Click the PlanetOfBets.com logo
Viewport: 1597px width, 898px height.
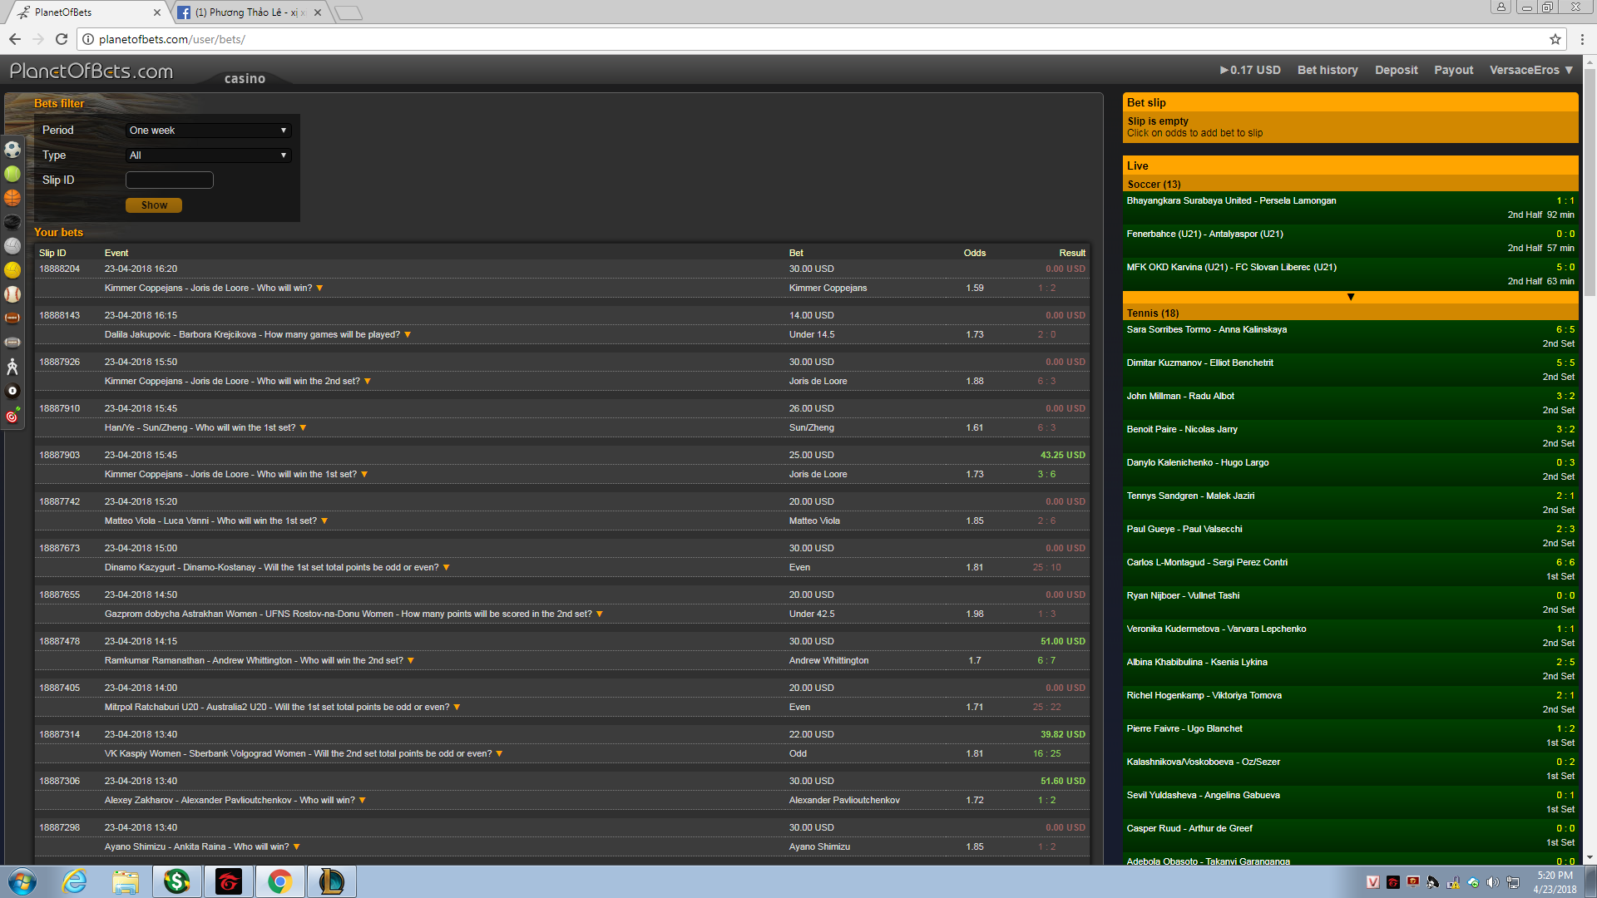(x=91, y=72)
